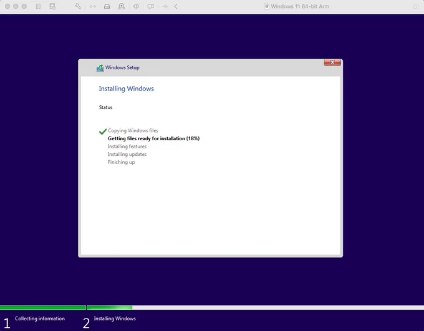Image resolution: width=424 pixels, height=331 pixels.
Task: Click the Installing features step
Action: (x=127, y=146)
